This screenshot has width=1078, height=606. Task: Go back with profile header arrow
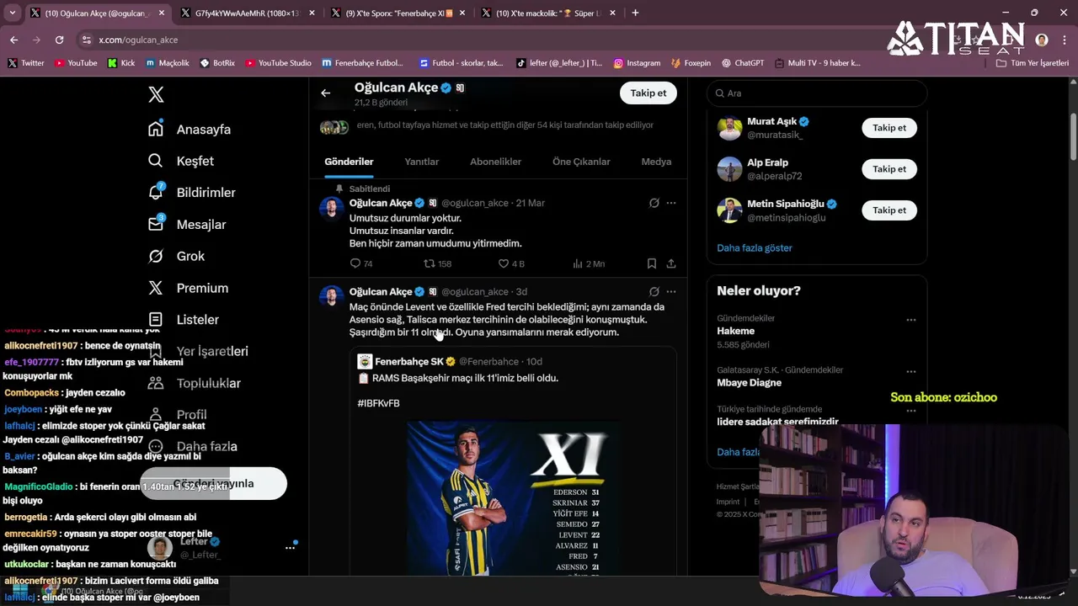point(326,93)
